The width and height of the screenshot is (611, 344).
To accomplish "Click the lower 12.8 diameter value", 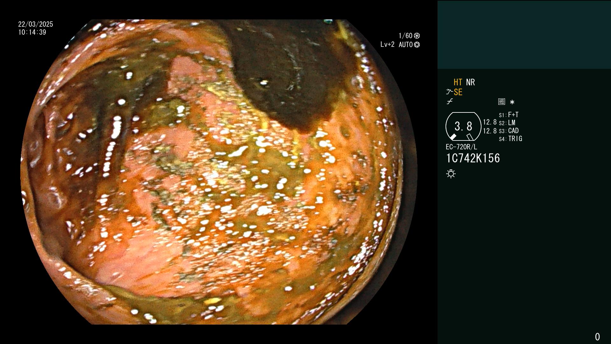I will [x=490, y=131].
